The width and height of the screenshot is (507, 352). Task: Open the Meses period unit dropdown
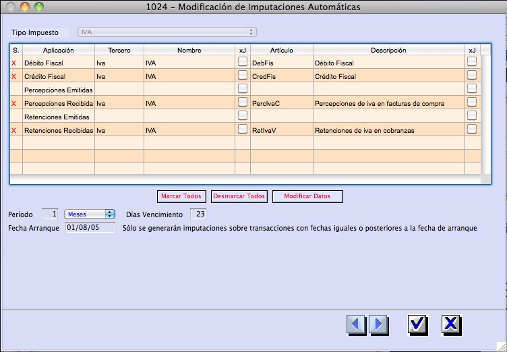coord(90,214)
